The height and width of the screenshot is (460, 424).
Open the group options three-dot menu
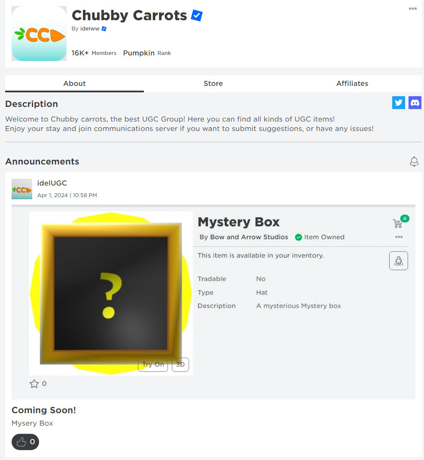point(413,9)
